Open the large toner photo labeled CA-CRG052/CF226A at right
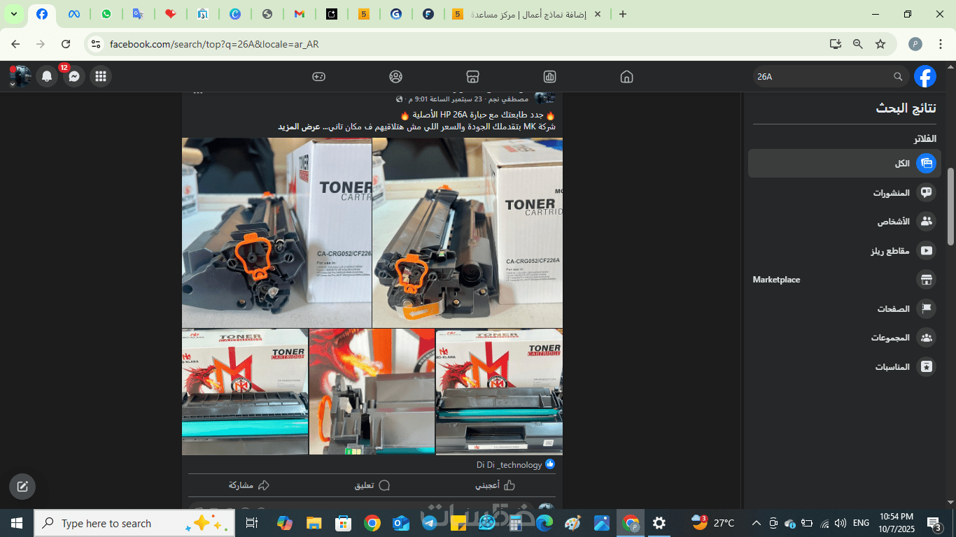The width and height of the screenshot is (956, 537). pos(468,233)
